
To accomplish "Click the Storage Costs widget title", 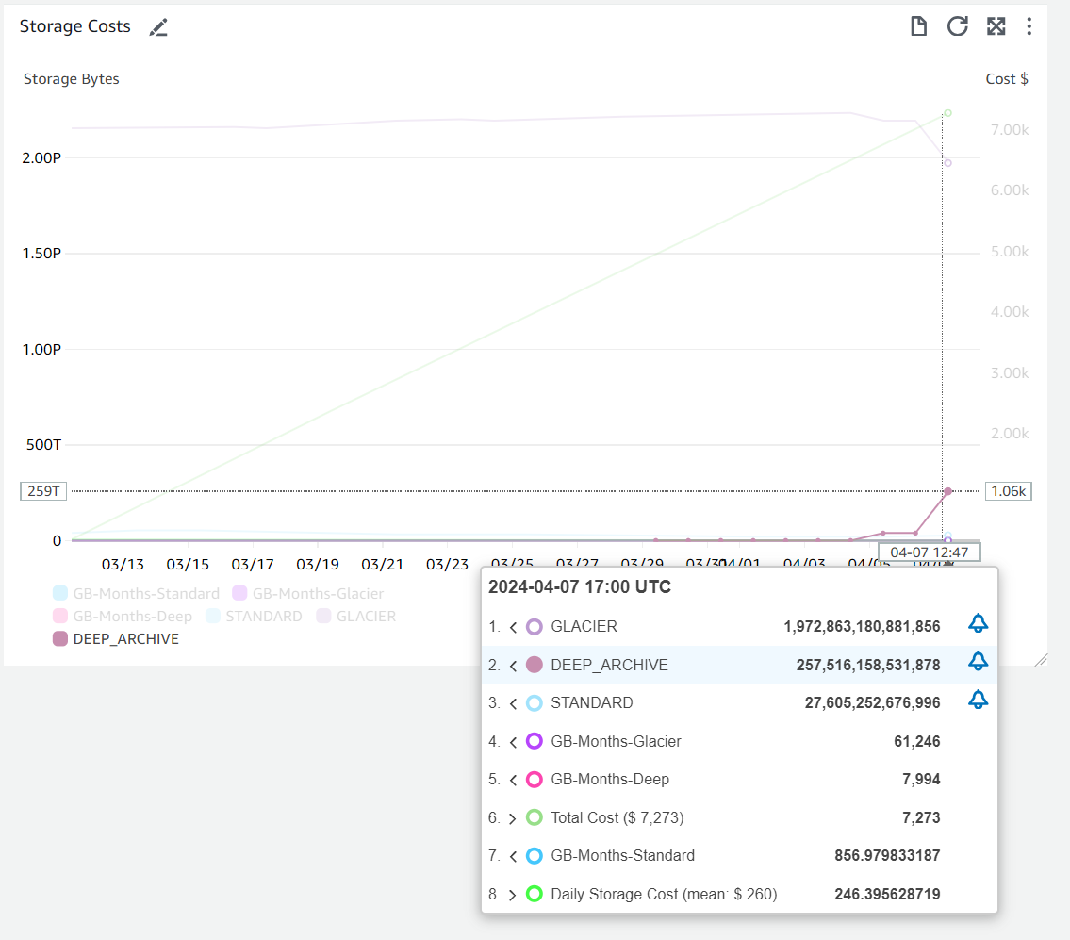I will click(75, 26).
